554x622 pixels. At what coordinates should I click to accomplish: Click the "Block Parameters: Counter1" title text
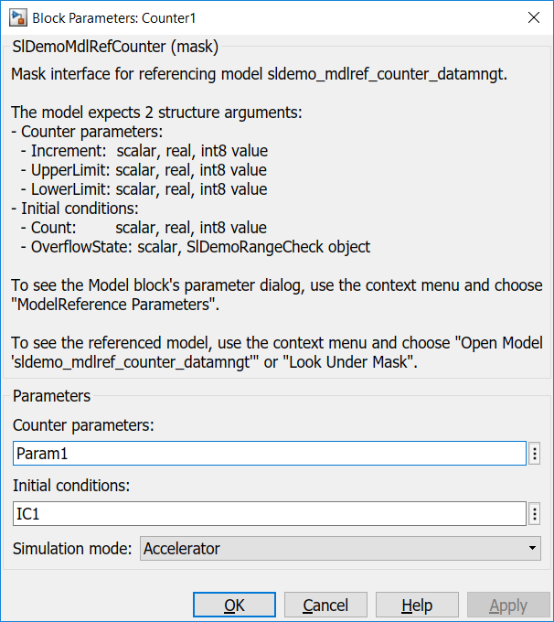114,17
